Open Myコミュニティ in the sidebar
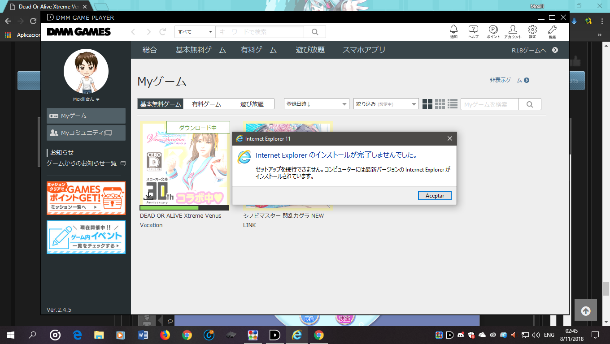Viewport: 610px width, 344px height. tap(86, 133)
